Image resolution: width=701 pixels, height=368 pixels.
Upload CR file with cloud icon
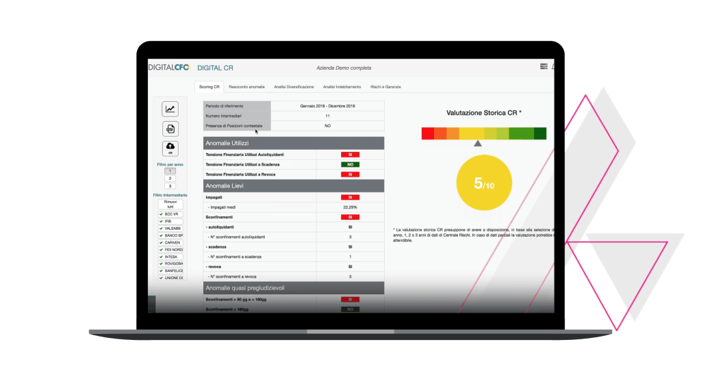click(x=170, y=148)
